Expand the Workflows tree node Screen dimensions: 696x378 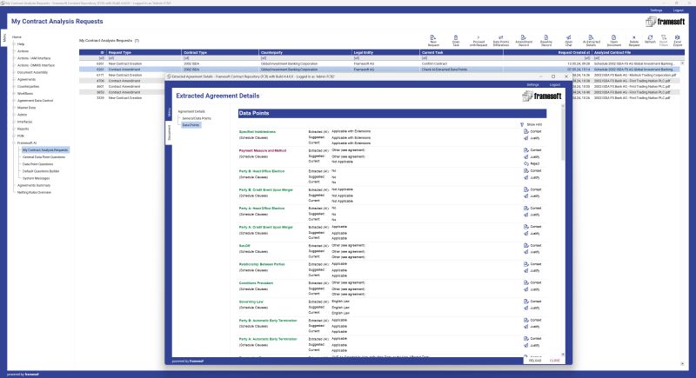14,94
